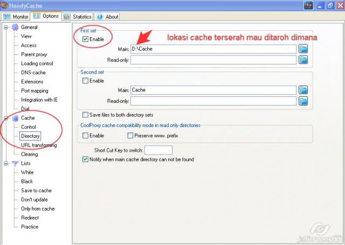Toggle First set Enable checkbox
The height and width of the screenshot is (245, 345).
pos(85,39)
